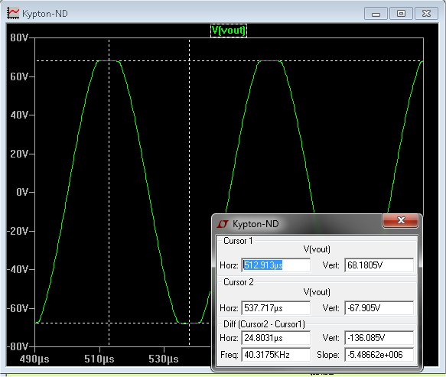This screenshot has height=377, width=446.
Task: Click Cursor 2 Horz field 537.717µs
Action: [x=276, y=308]
